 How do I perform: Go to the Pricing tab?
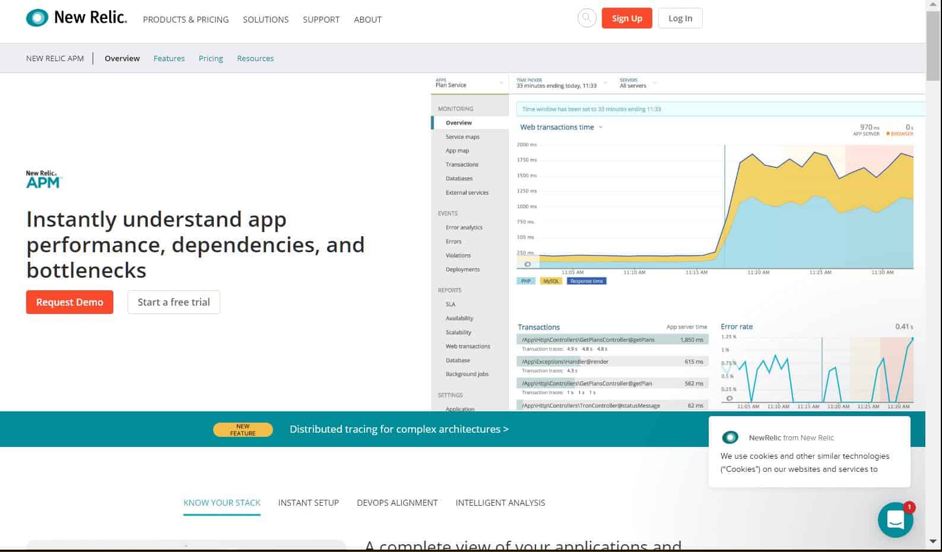click(211, 58)
